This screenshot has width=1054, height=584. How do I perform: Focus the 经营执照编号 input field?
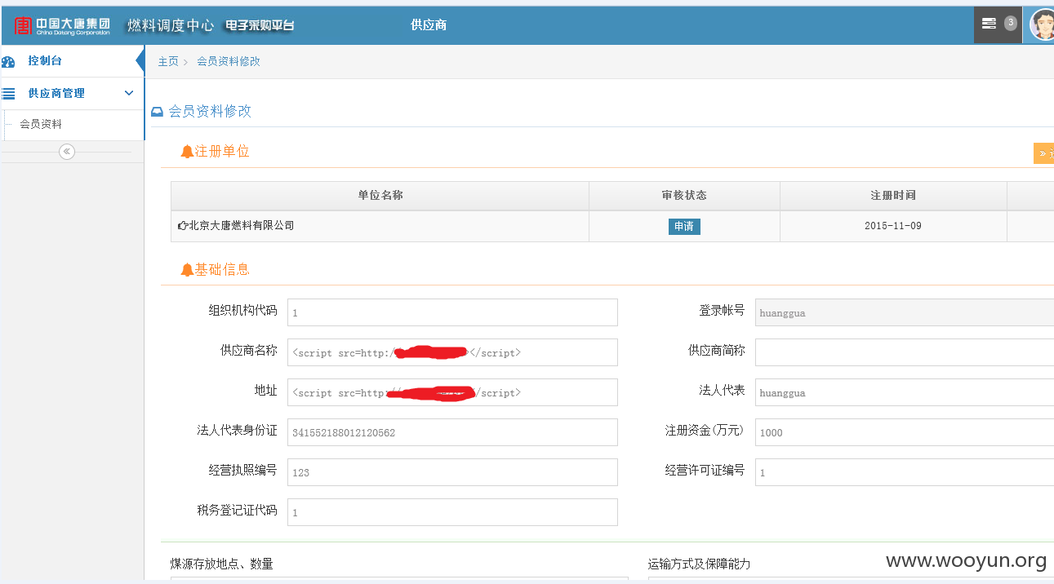[452, 472]
